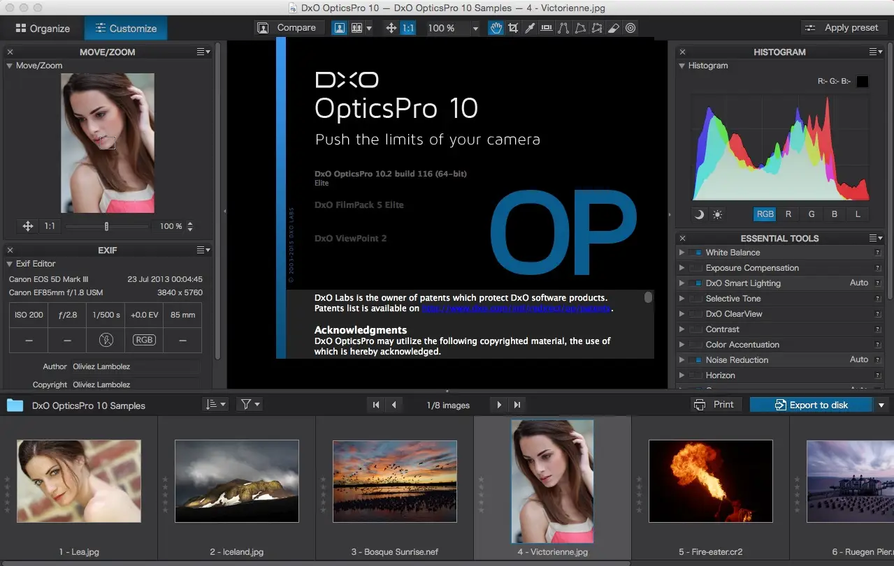Activate the Crop tool
This screenshot has height=566, width=894.
514,28
